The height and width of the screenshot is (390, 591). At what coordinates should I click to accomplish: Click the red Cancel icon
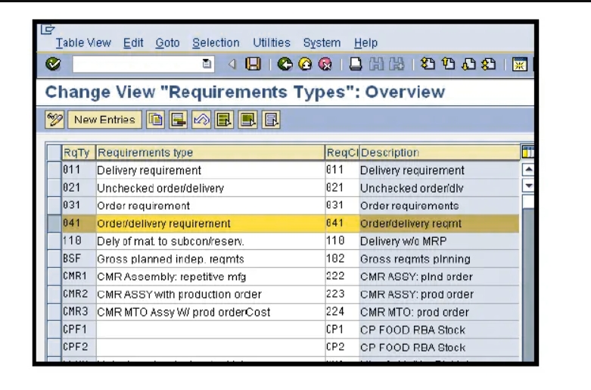click(325, 64)
